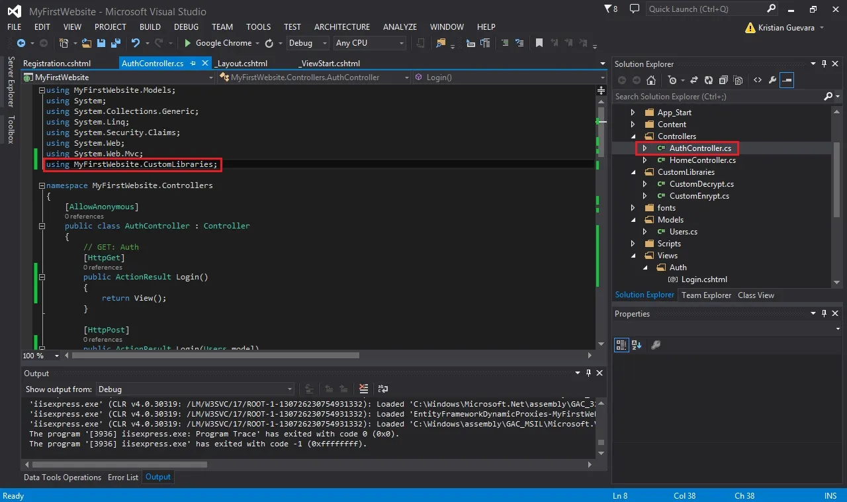Open the ARCHITECTURE menu
Viewport: 847px width, 502px height.
342,27
